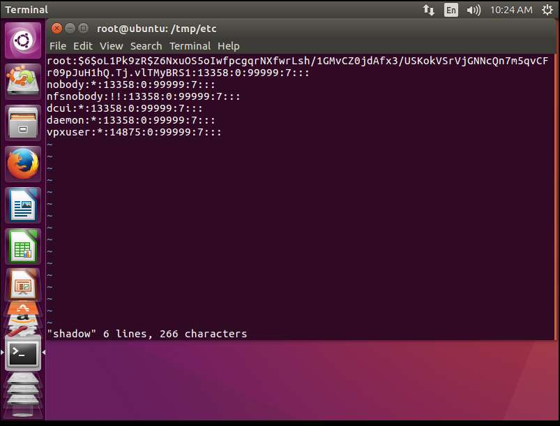Open the sound volume indicator menu
The height and width of the screenshot is (426, 560).
[x=474, y=10]
